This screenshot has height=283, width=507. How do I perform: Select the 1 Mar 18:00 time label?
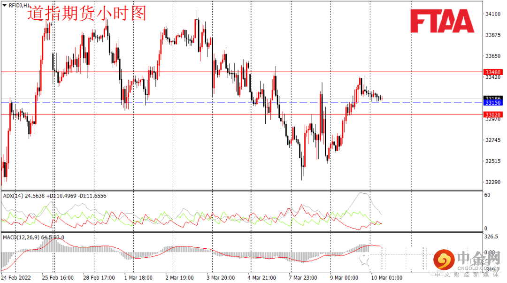(138, 277)
